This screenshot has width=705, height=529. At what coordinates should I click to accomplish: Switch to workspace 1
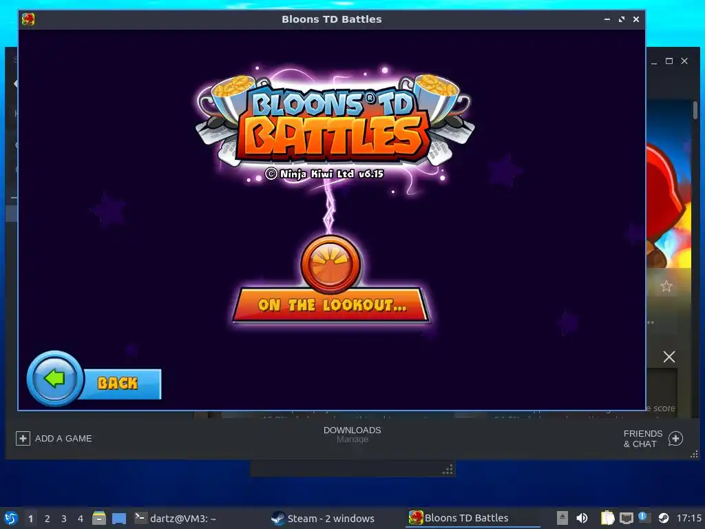coord(30,519)
